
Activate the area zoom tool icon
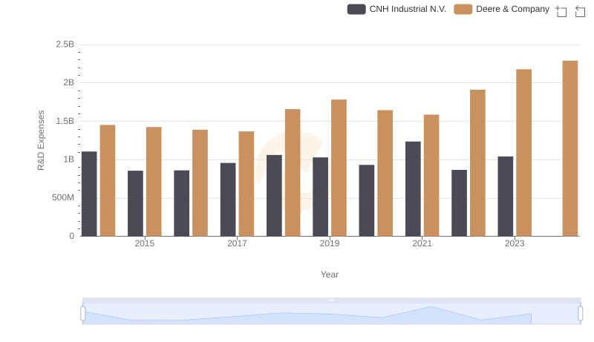pyautogui.click(x=561, y=11)
